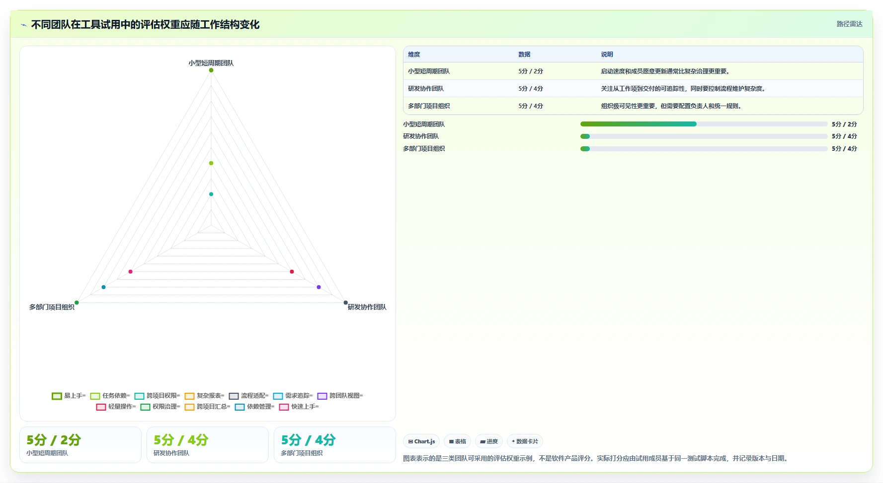Click the cyan radar point on 多部门项目组织 axis
Viewport: 883px width, 483px height.
coord(103,287)
